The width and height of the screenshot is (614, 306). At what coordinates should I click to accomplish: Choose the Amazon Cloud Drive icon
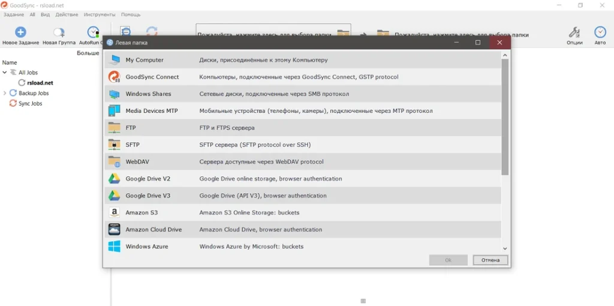click(114, 230)
